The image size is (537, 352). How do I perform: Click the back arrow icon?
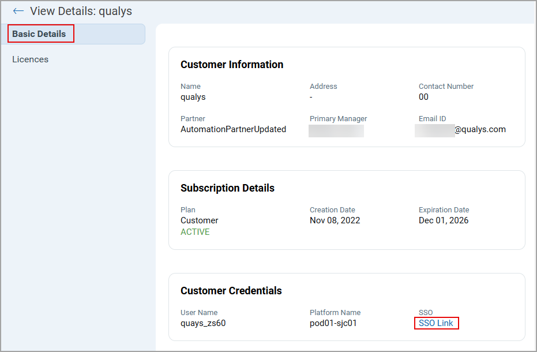(18, 11)
